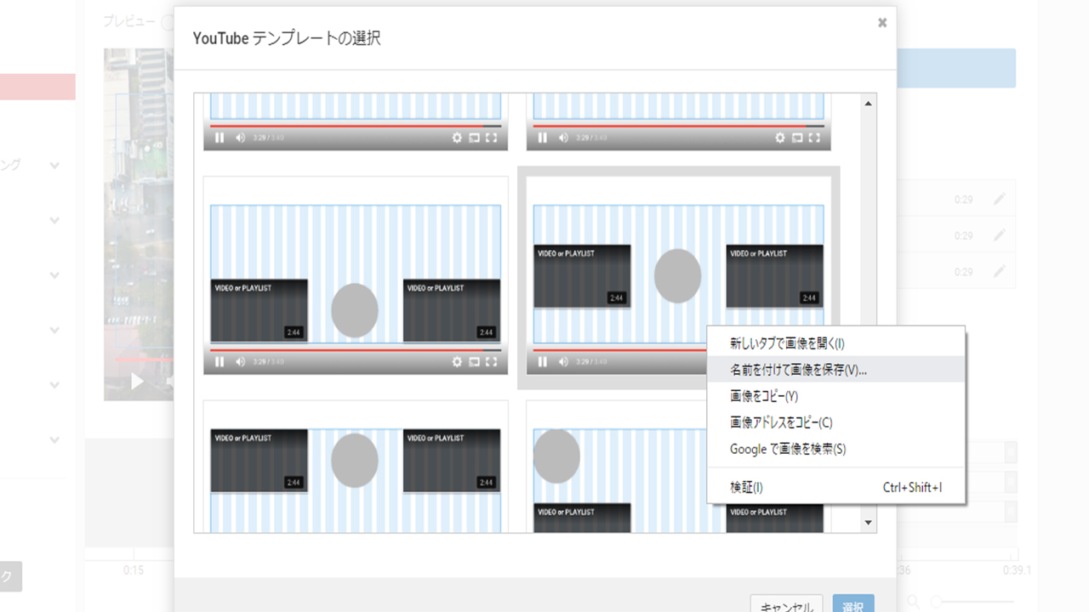The image size is (1089, 612).
Task: Click topmost pencil edit icon beside 0:29
Action: pyautogui.click(x=1000, y=199)
